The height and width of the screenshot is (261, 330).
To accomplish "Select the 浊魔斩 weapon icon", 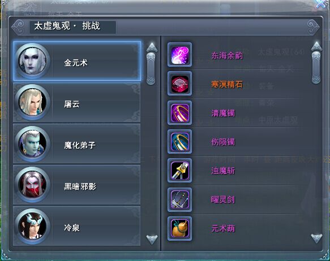I will pyautogui.click(x=179, y=171).
